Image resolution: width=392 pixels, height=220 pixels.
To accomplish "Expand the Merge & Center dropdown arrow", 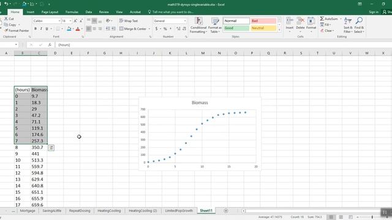I will tap(149, 29).
